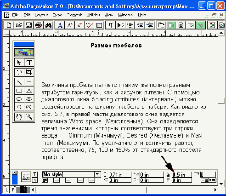Click the Print icon in toolbar
This screenshot has height=196, width=226.
point(38,25)
